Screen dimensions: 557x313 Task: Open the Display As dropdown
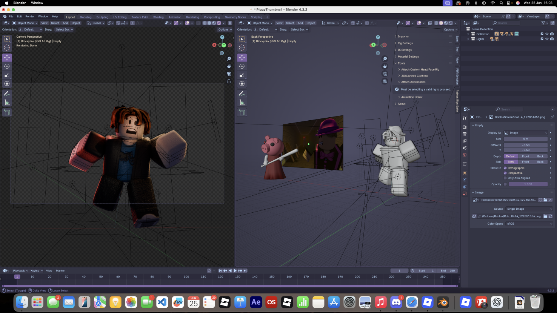(x=526, y=133)
